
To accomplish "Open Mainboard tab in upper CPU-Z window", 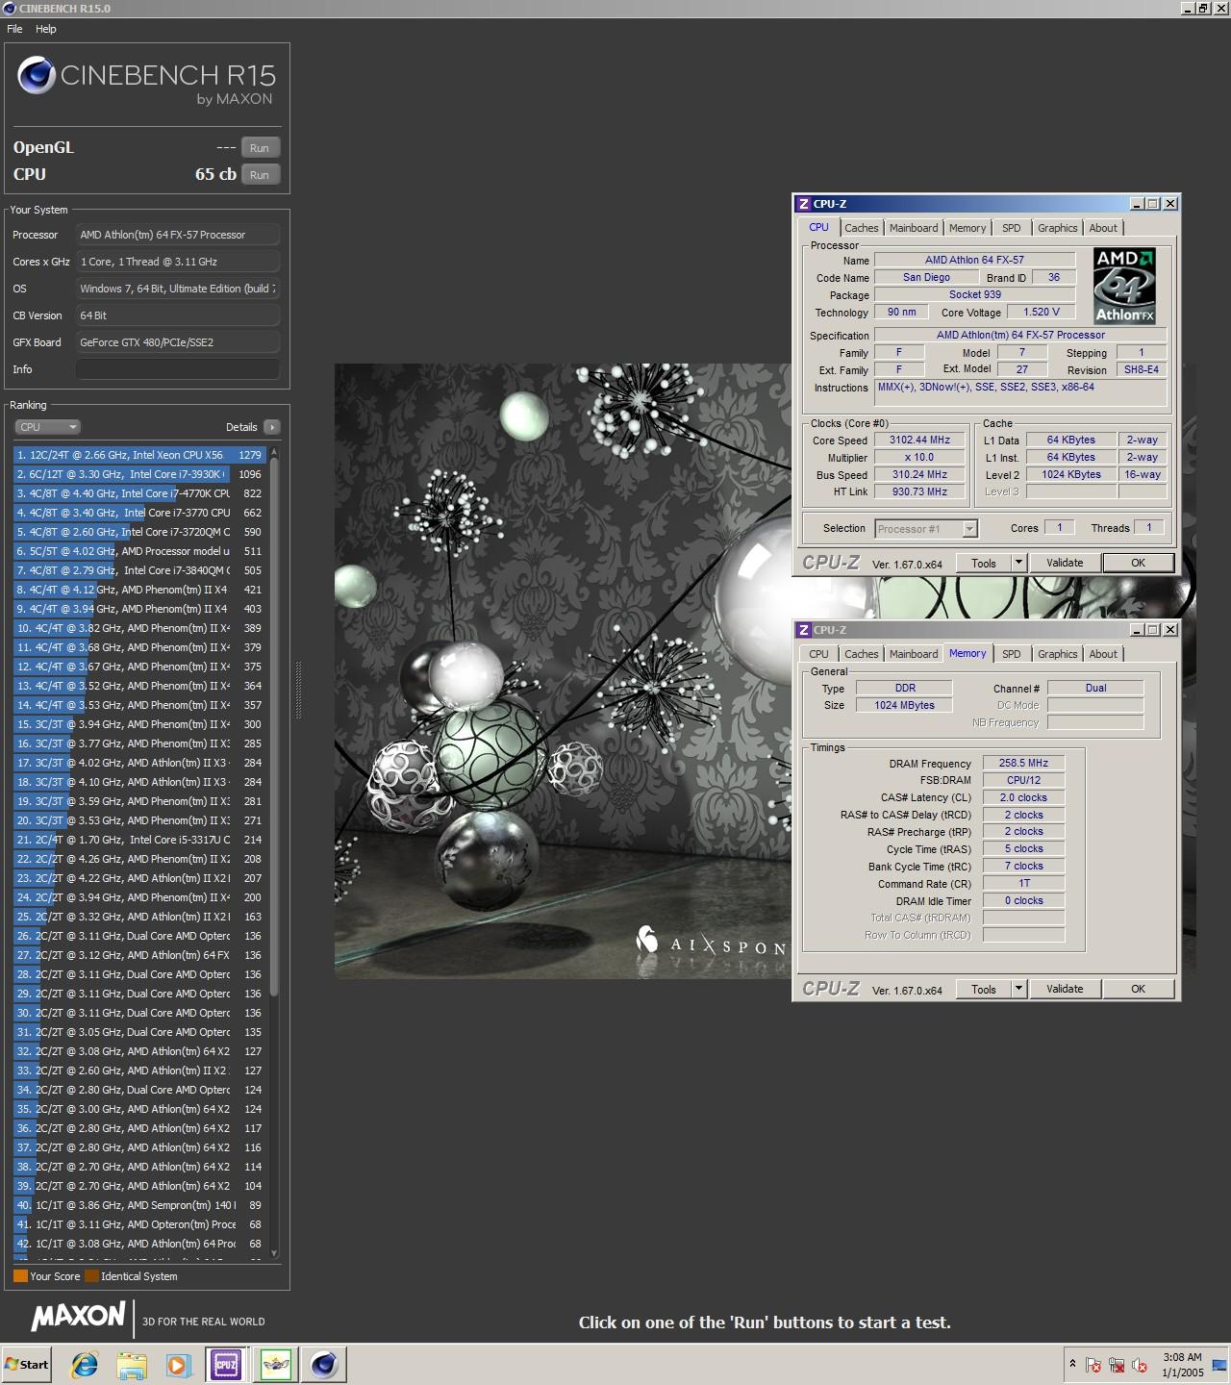I will click(x=914, y=228).
